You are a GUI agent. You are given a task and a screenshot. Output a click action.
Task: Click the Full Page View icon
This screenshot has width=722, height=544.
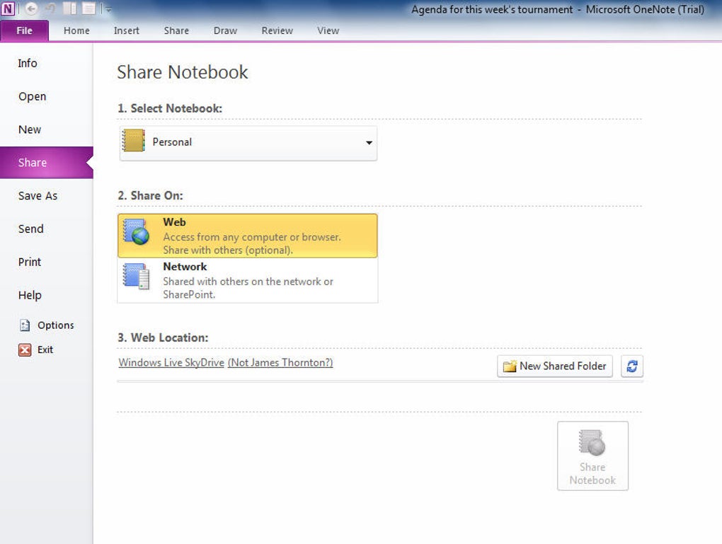coord(88,8)
